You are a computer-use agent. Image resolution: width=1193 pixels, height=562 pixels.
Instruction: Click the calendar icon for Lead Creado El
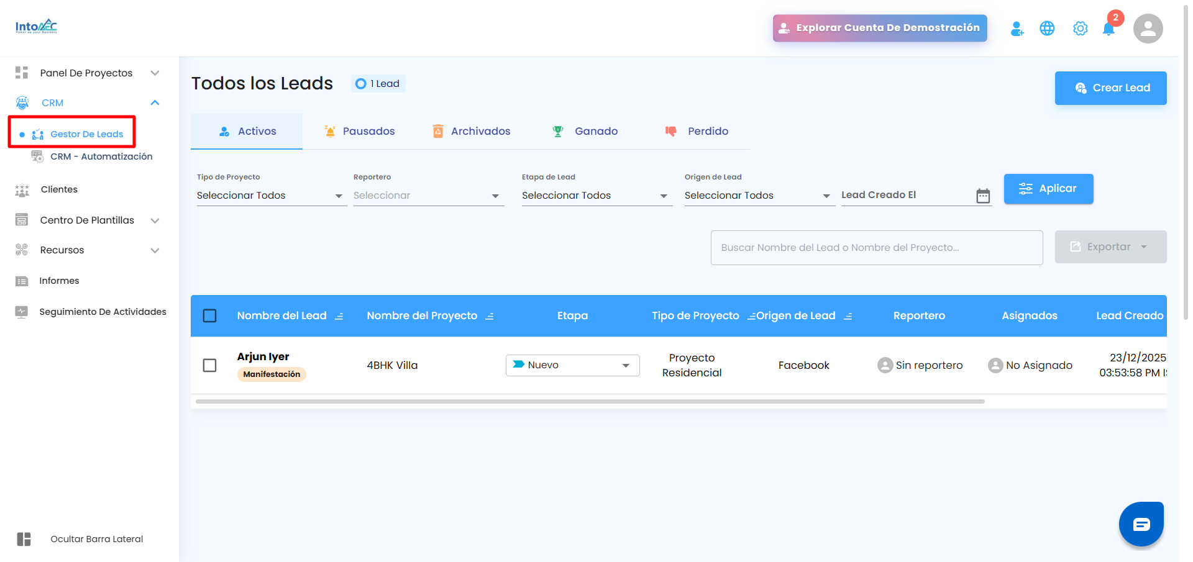(x=983, y=196)
